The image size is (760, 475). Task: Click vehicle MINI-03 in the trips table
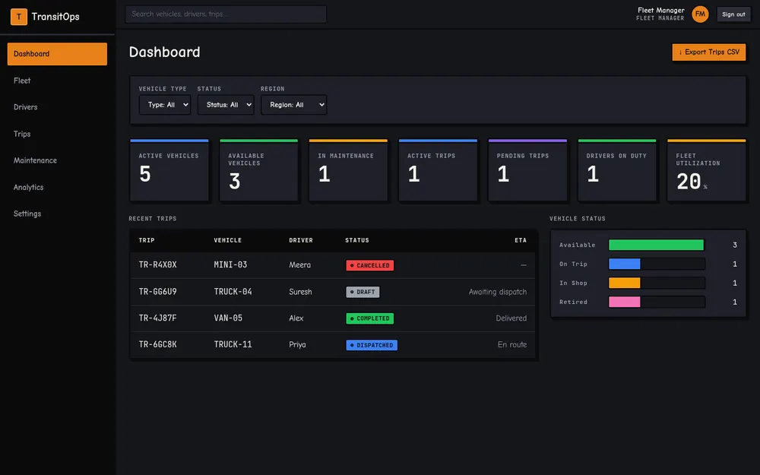(x=230, y=264)
